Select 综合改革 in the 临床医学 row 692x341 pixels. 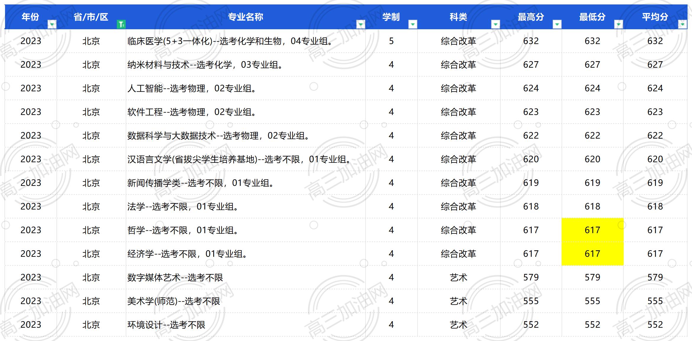click(459, 41)
